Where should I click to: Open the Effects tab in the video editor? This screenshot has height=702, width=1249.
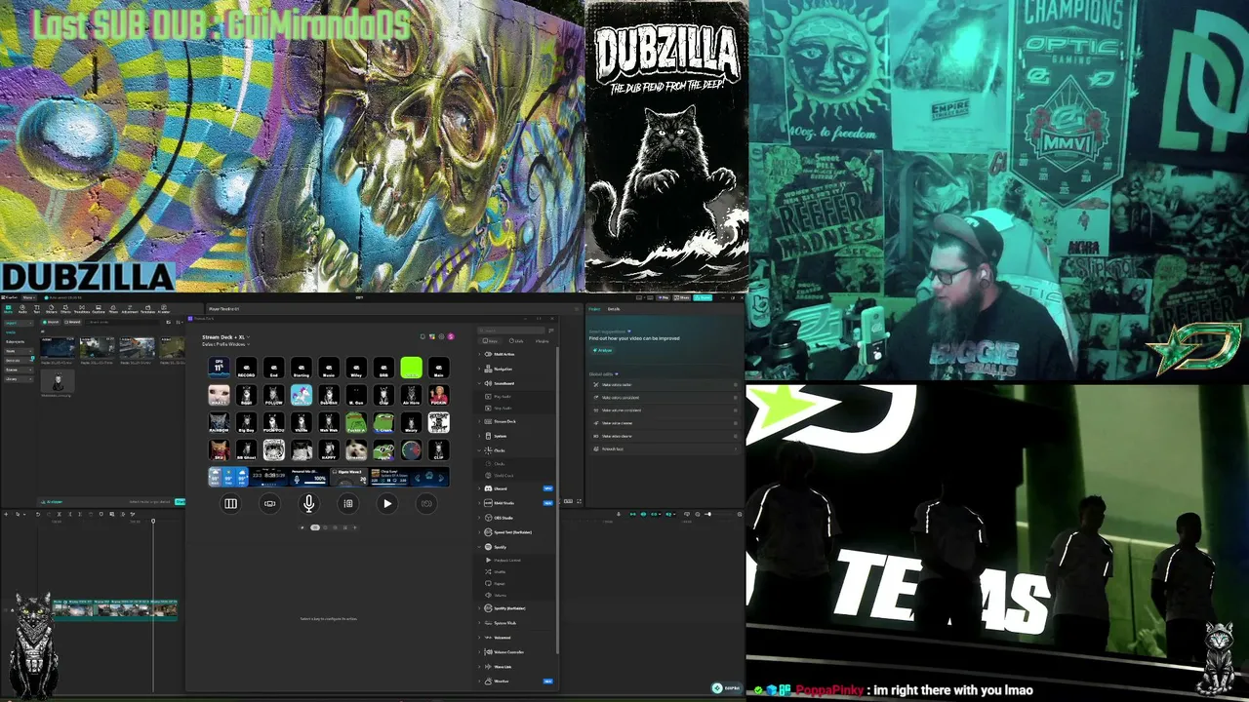click(x=67, y=310)
